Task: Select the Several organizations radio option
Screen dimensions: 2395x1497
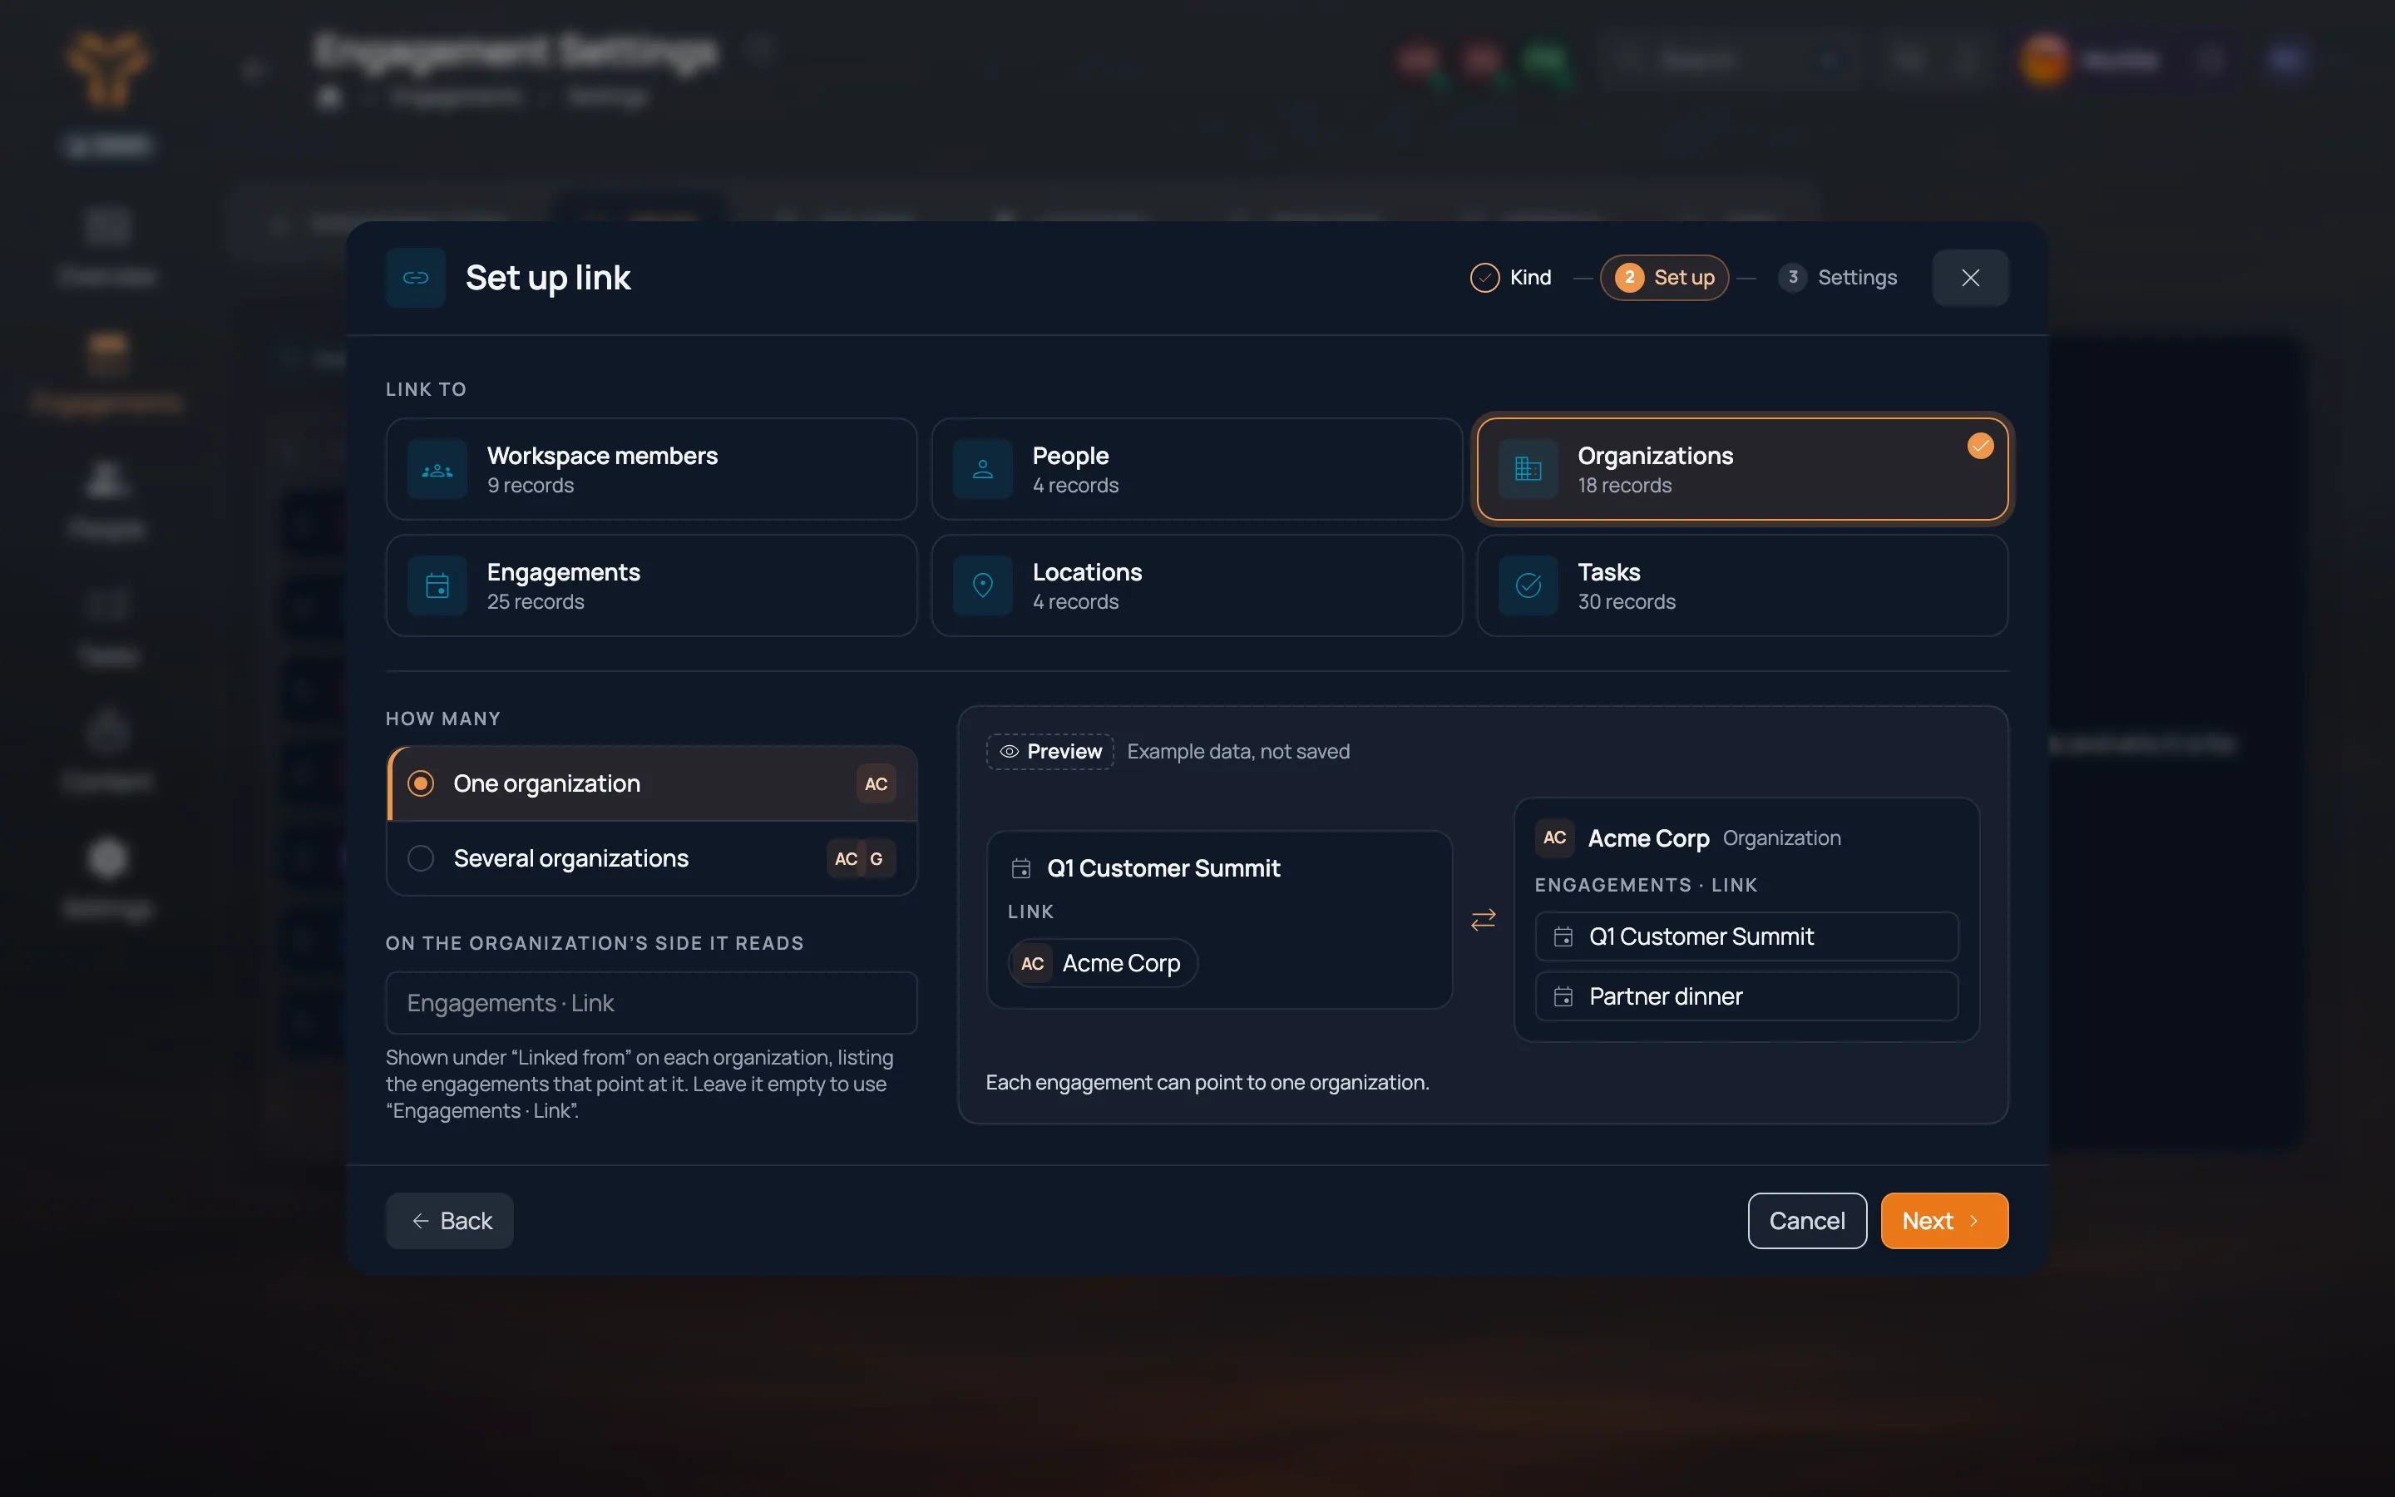Action: point(652,858)
